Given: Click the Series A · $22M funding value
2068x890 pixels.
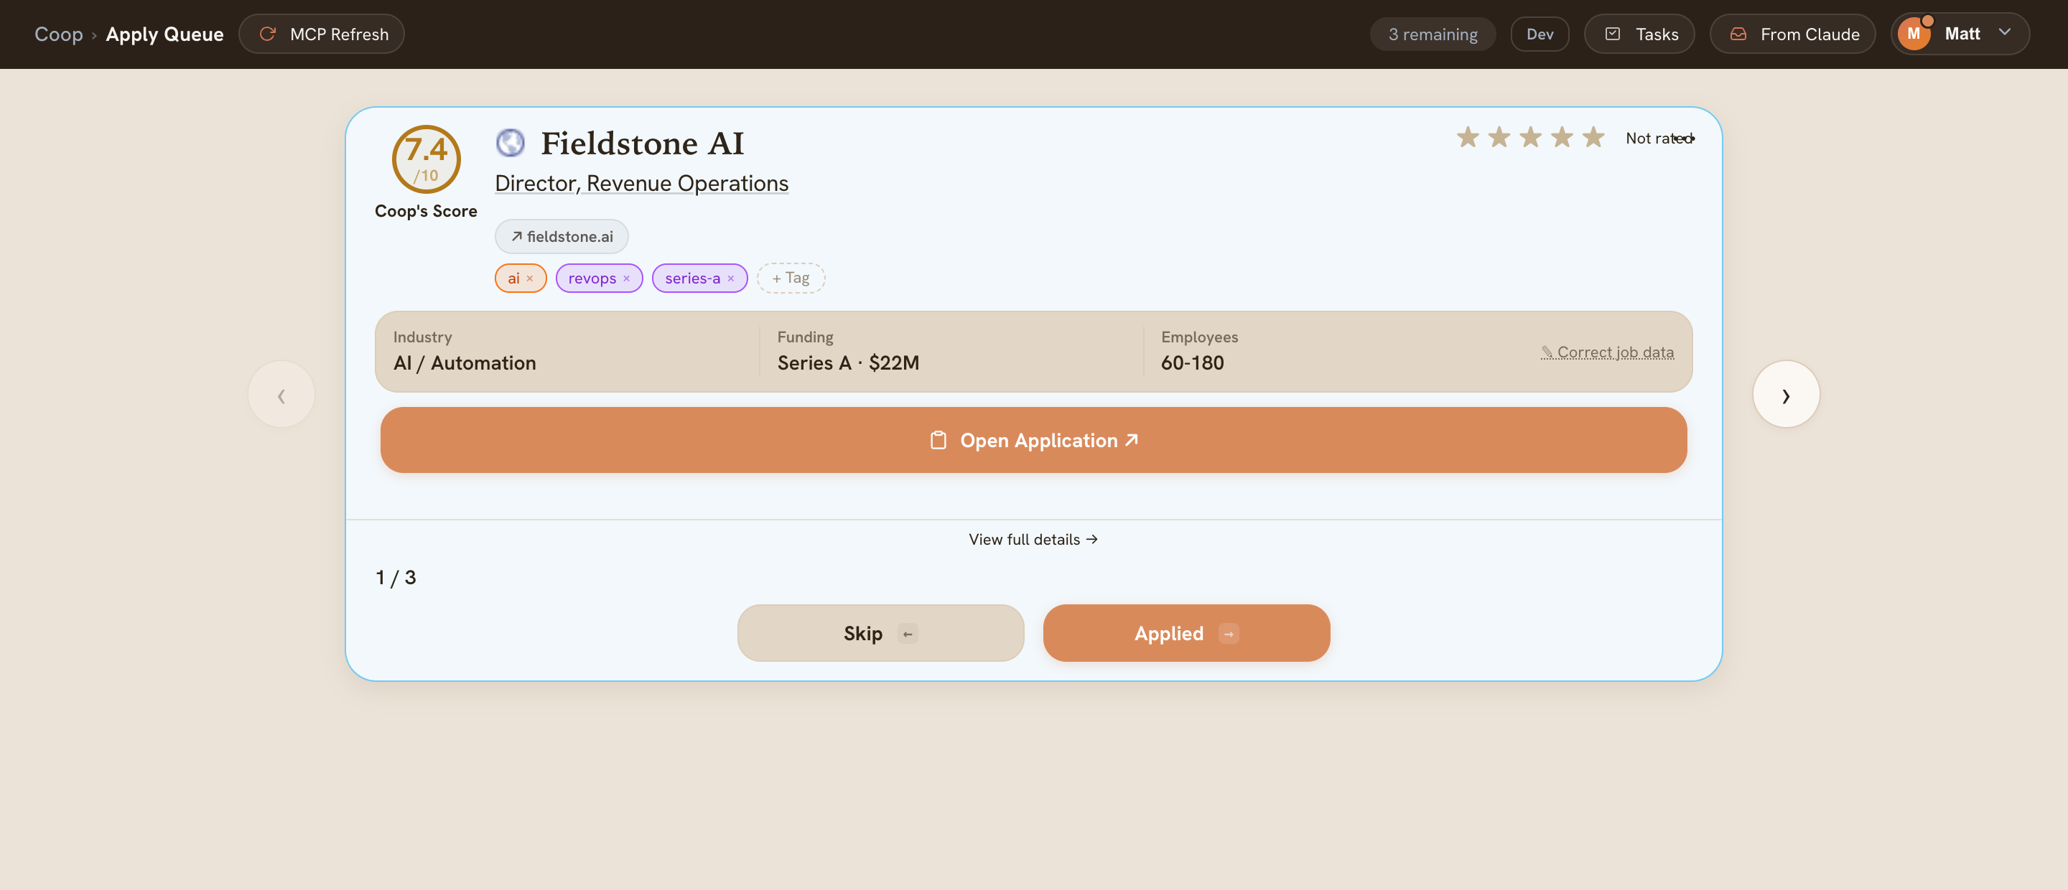Looking at the screenshot, I should pyautogui.click(x=848, y=362).
